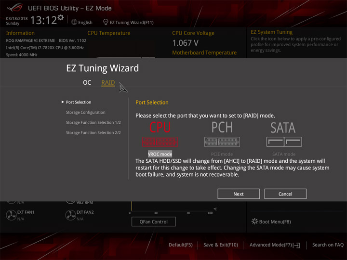This screenshot has width=347, height=260.
Task: Click the Boot Menu starburst icon
Action: 254,221
